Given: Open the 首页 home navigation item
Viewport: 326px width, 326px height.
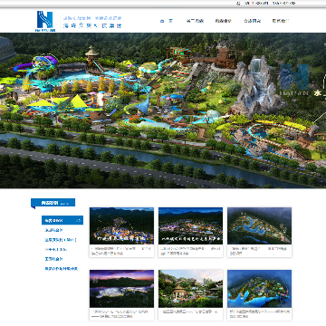Looking at the screenshot, I should pyautogui.click(x=167, y=21).
